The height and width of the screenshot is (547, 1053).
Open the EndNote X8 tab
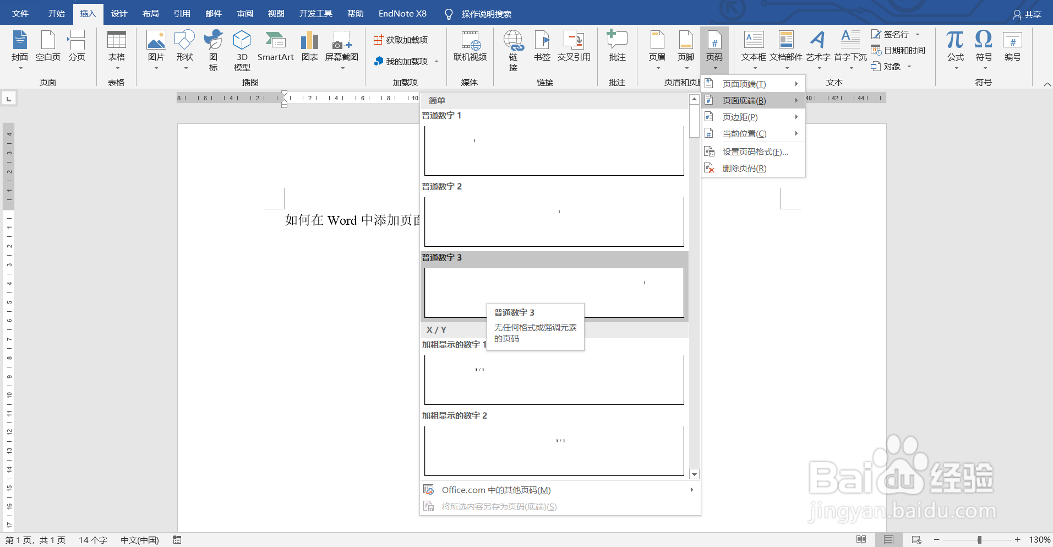point(402,13)
